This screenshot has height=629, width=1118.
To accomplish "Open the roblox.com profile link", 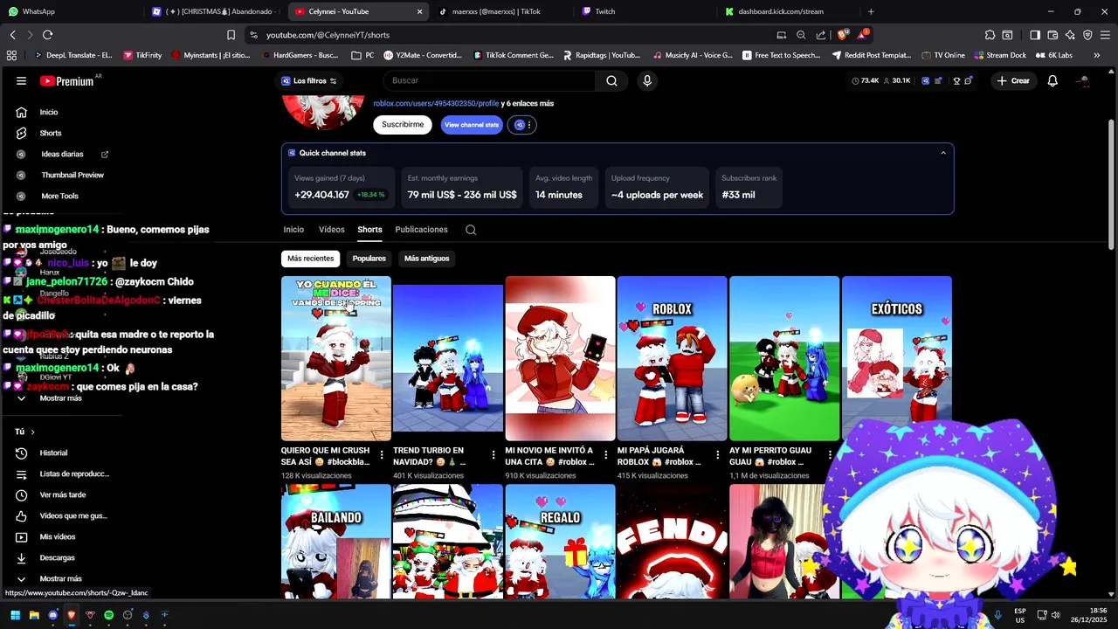I will click(x=436, y=103).
